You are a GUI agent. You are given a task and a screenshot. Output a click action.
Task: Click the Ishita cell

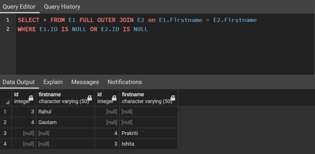tap(149, 144)
